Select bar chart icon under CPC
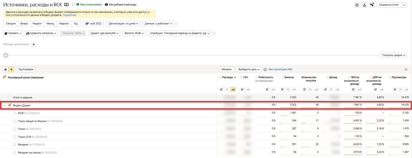Image resolution: width=412 pixels, height=158 pixels. coord(248,89)
